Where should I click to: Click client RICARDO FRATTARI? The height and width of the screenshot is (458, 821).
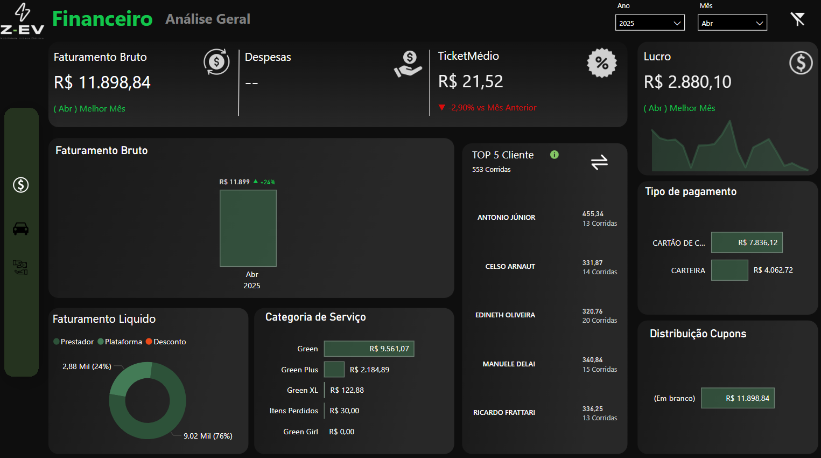[504, 413]
